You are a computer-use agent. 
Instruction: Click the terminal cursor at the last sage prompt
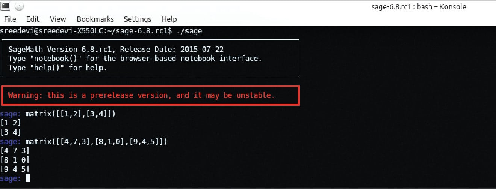point(27,179)
